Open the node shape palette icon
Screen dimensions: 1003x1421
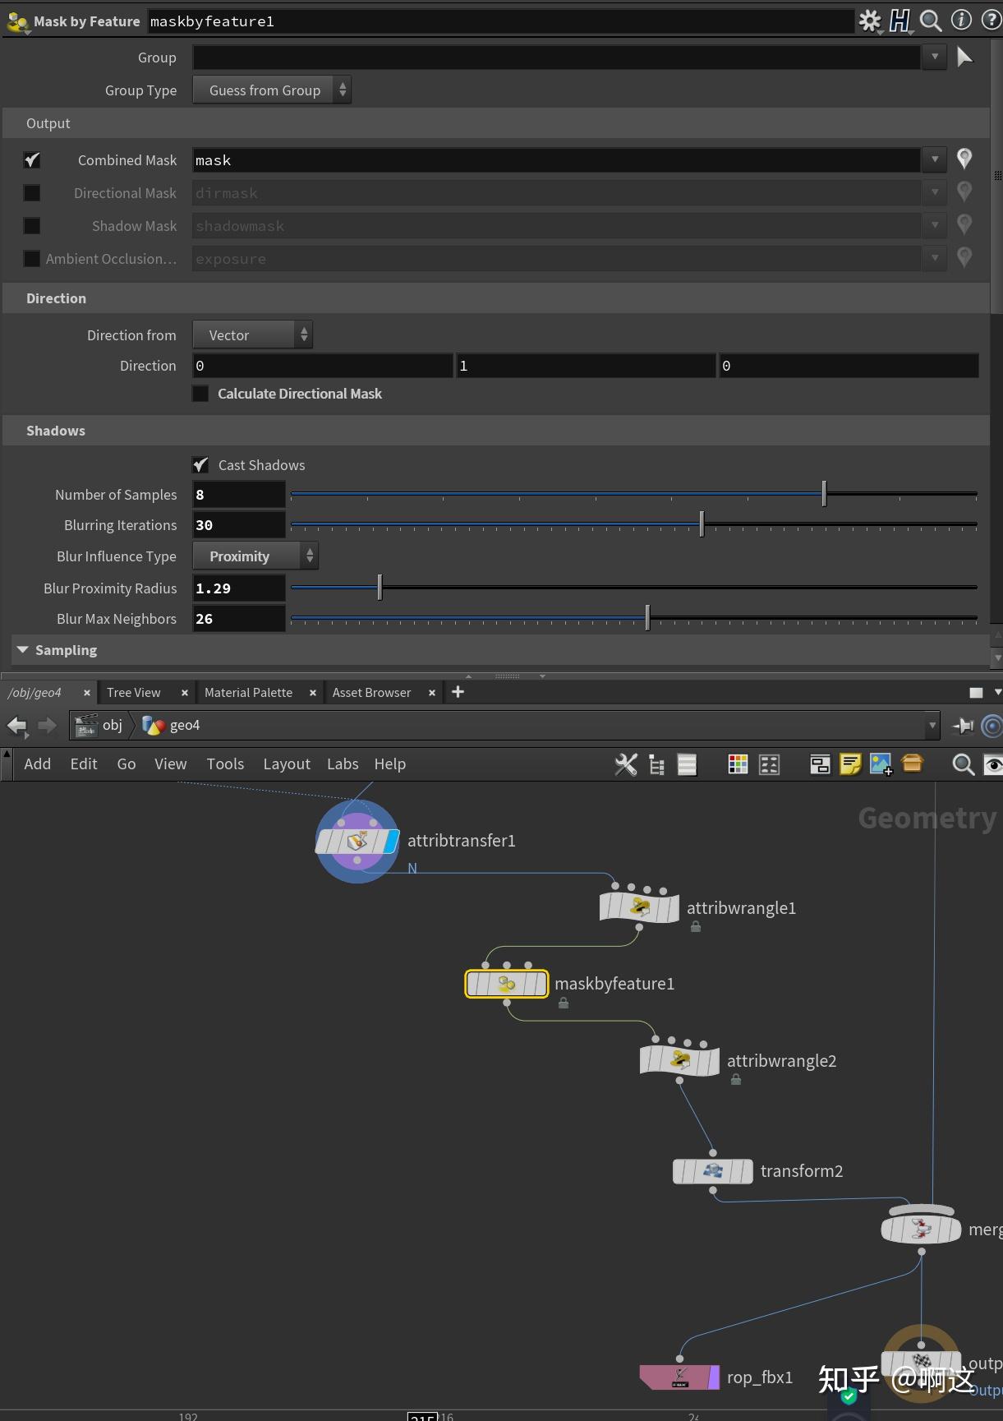[x=769, y=764]
